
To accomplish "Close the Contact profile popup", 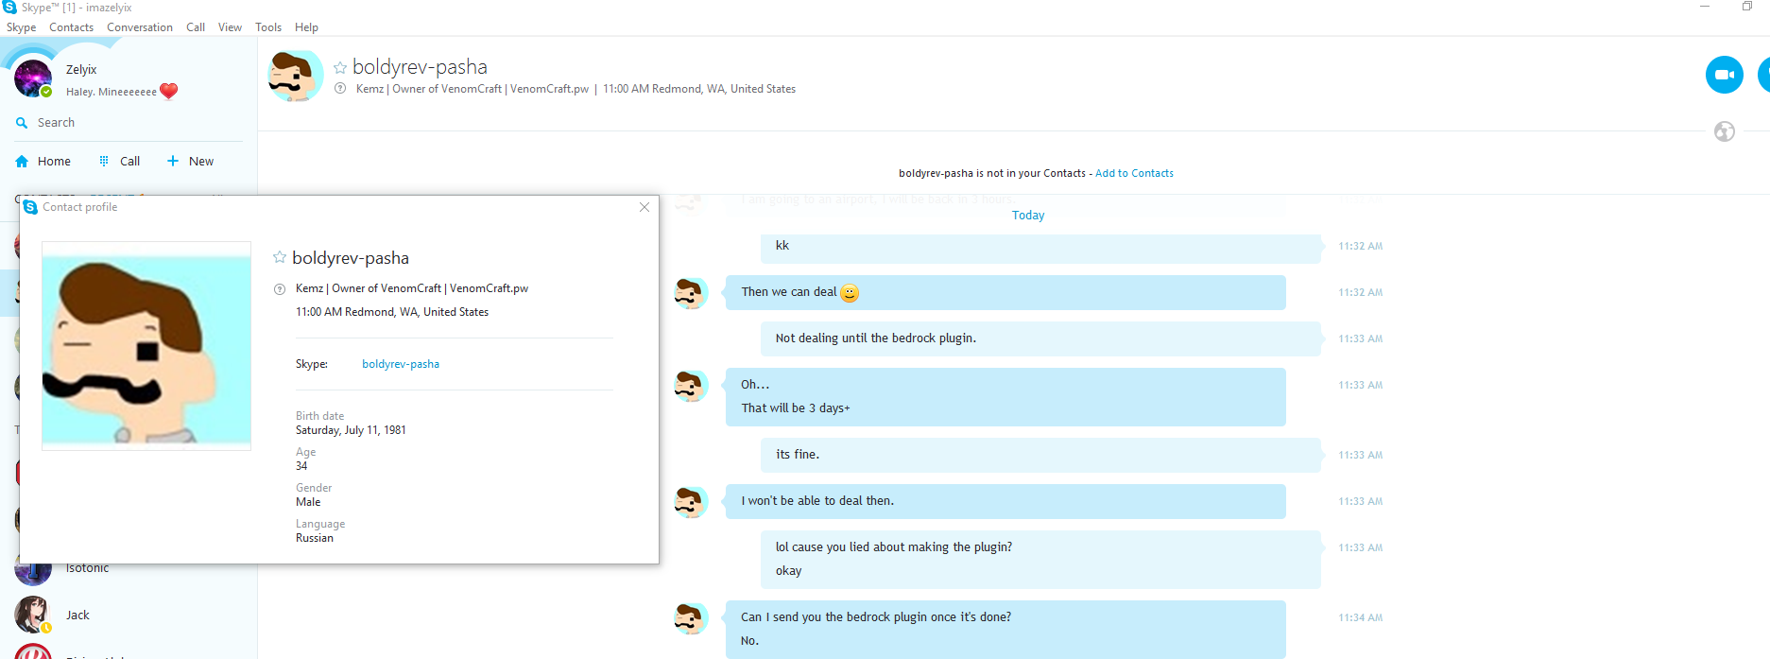I will [644, 207].
